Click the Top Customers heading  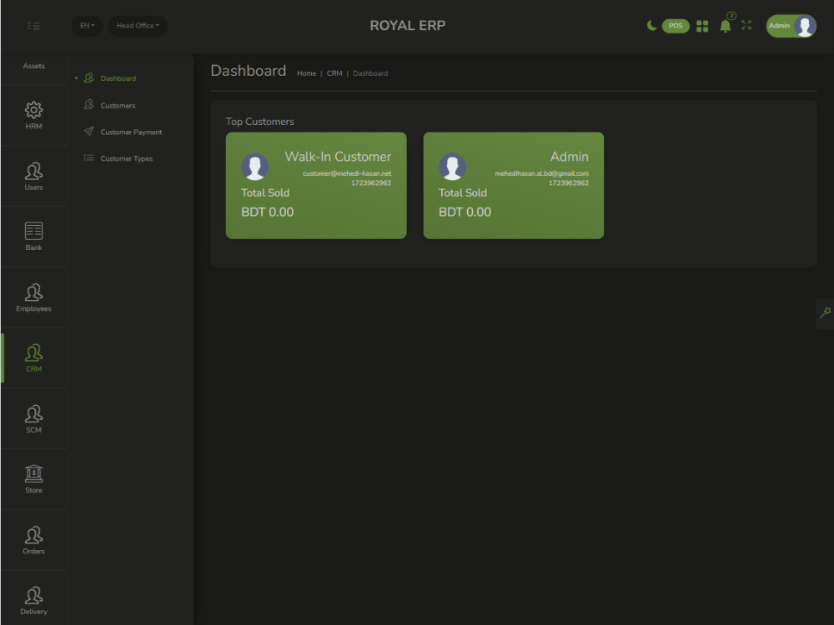pos(259,122)
